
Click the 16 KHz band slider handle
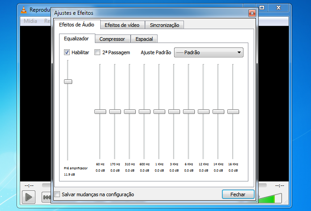(233, 112)
